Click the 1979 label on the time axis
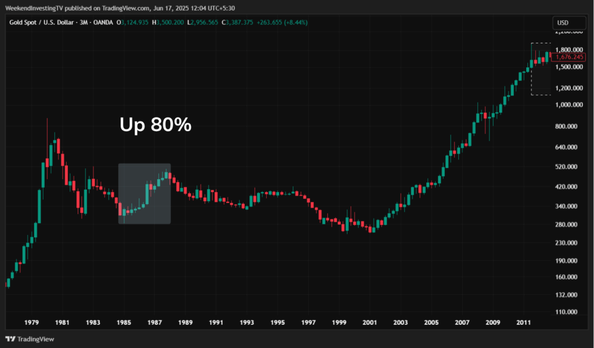 pos(31,322)
